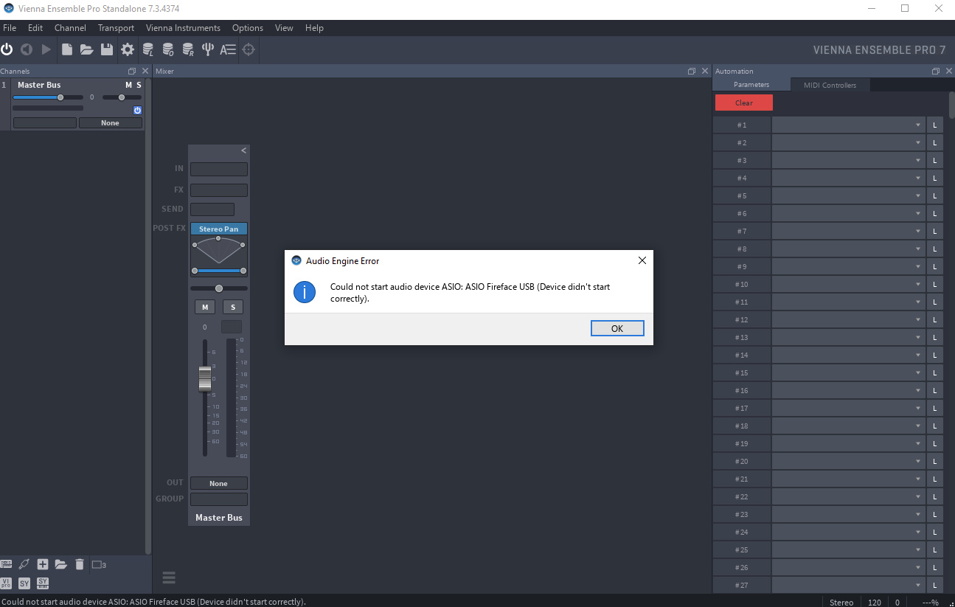Click the rack instrument icon below Channels
Viewport: 955px width, 607px height.
click(6, 564)
